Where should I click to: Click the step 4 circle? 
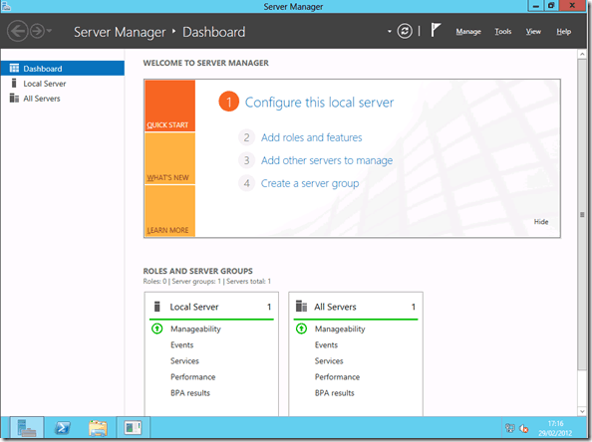click(246, 183)
